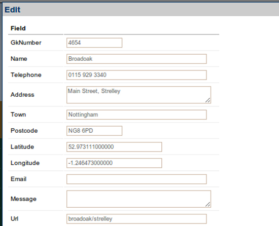Click the Town field showing Nottingham
The width and height of the screenshot is (279, 226).
pyautogui.click(x=136, y=115)
